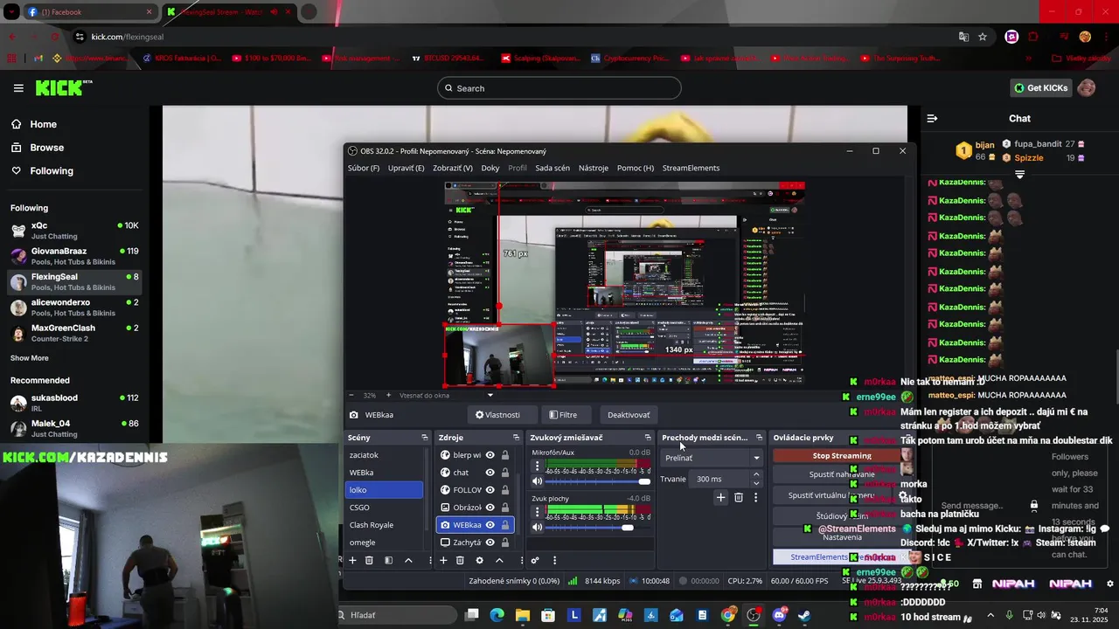Open Microsoft Edge from the taskbar
1119x629 pixels.
click(497, 615)
